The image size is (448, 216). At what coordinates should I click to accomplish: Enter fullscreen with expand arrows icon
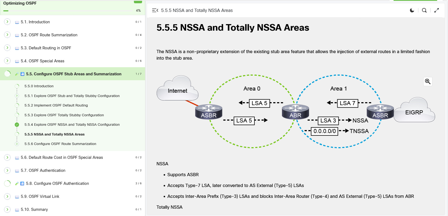437,10
